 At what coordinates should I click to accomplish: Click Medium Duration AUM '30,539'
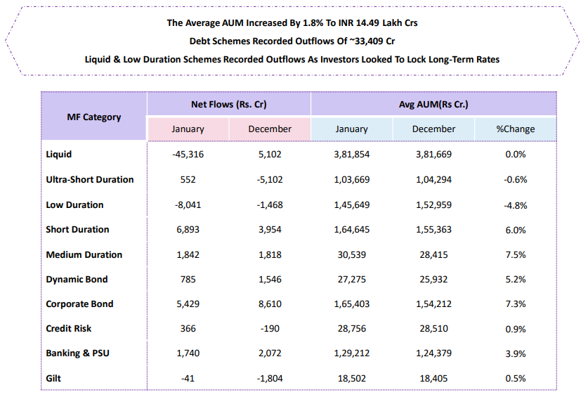tap(352, 255)
